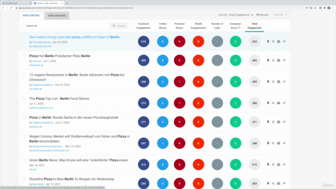Share the 'New eatery brings specialty pizza' article
Viewport: 336px width, 189px height.
(x=273, y=41)
